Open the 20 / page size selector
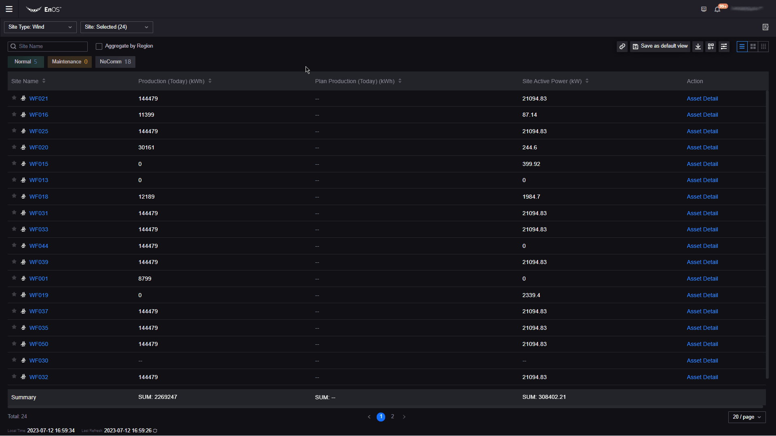 [746, 417]
